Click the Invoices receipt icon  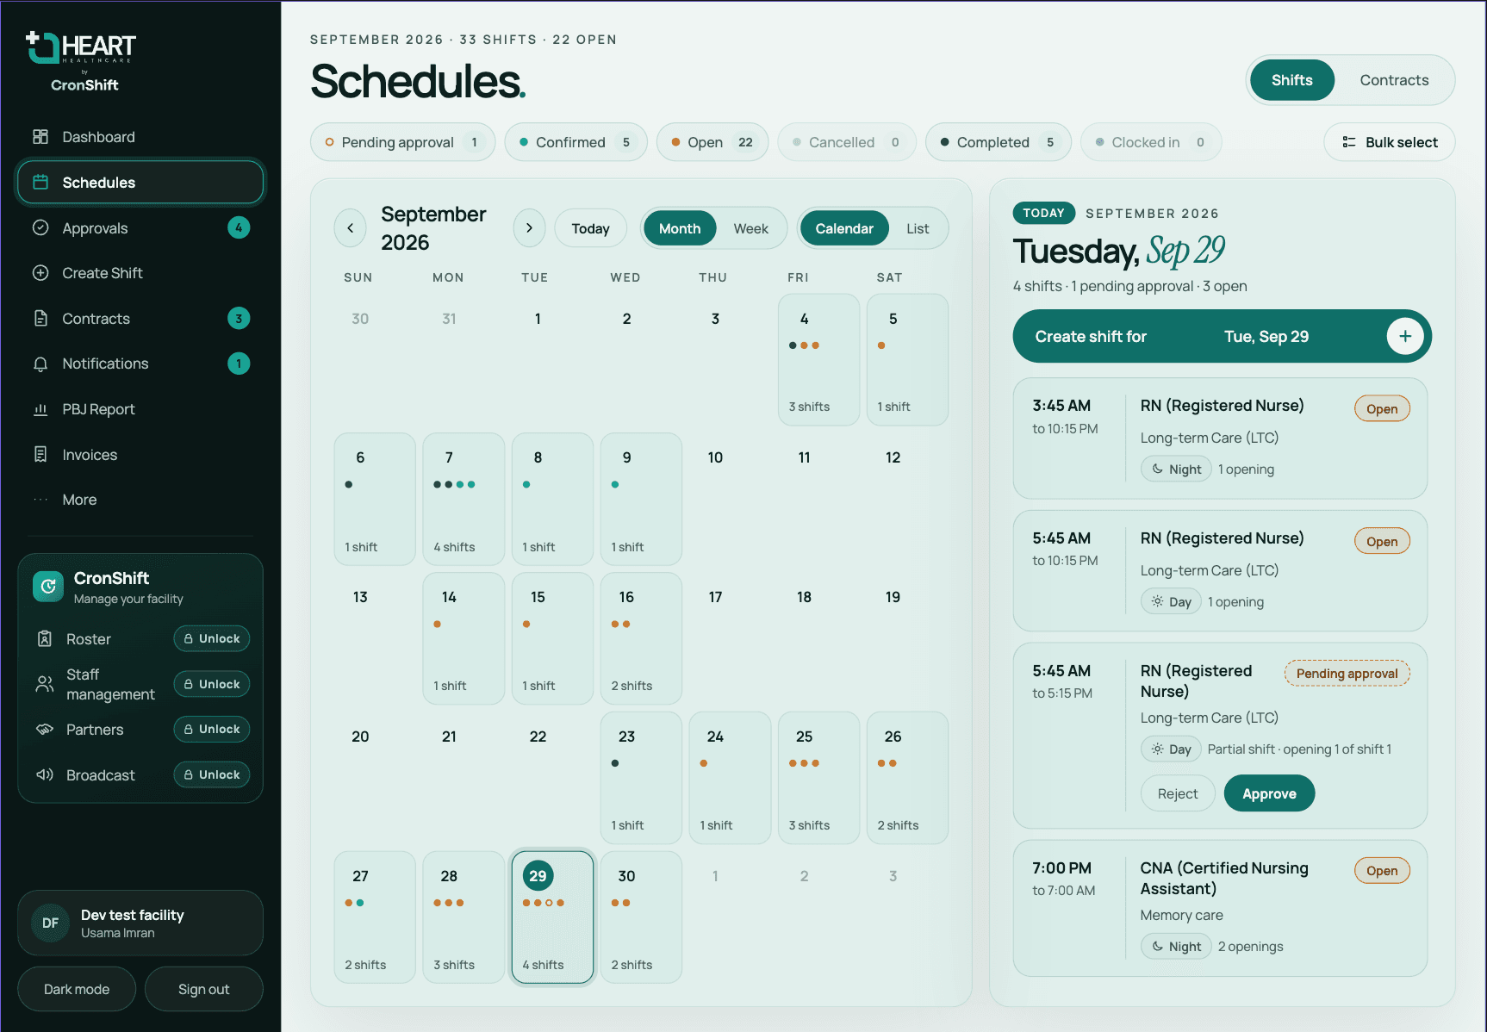(40, 455)
